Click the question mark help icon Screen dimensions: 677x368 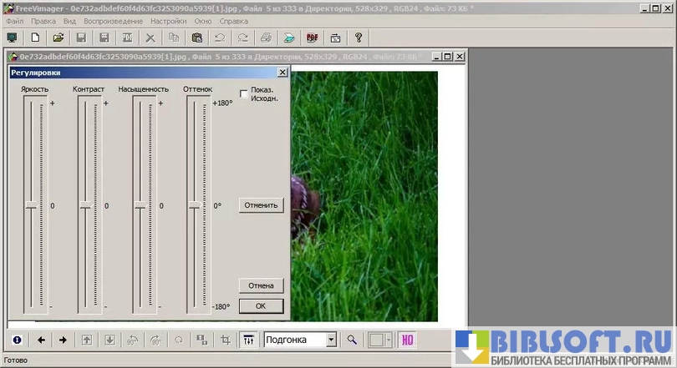[359, 38]
